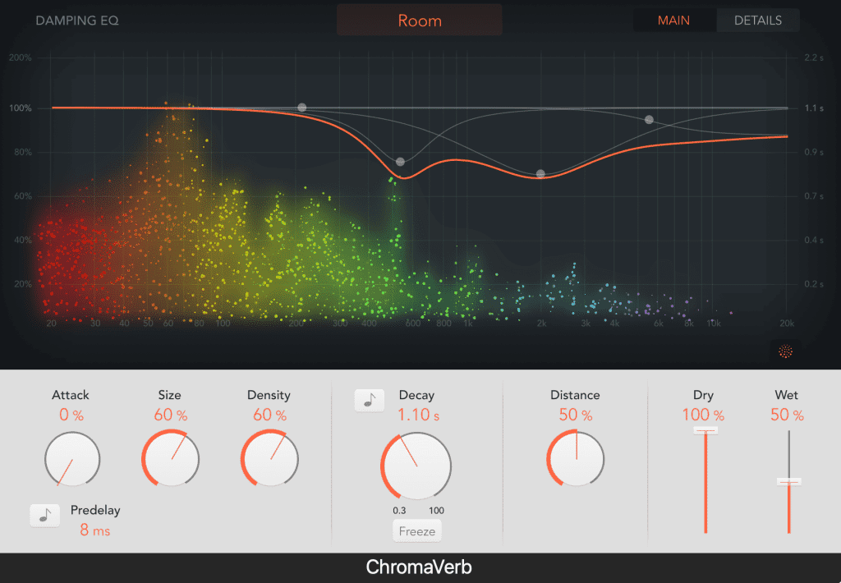Screen dimensions: 841x583
Task: Click the 0.3 decay minimum label
Action: point(399,510)
